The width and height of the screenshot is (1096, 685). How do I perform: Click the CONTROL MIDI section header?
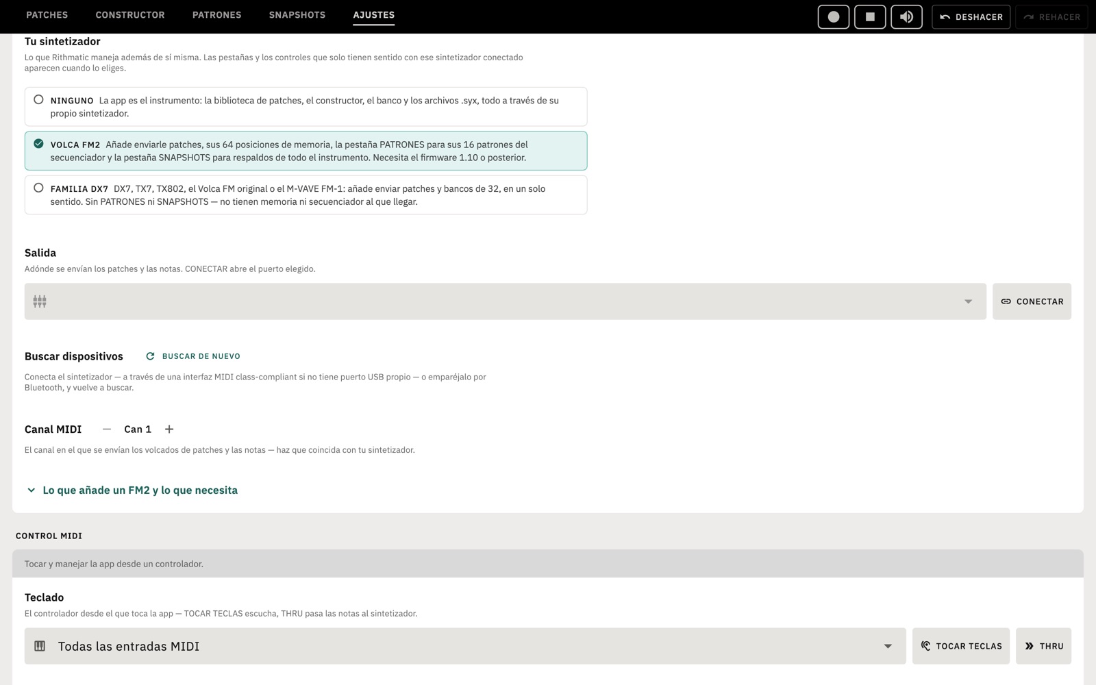tap(49, 536)
